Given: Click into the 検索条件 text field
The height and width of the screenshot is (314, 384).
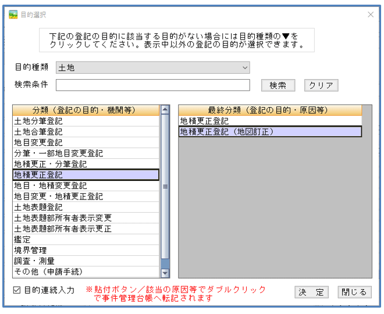Looking at the screenshot, I should point(152,85).
